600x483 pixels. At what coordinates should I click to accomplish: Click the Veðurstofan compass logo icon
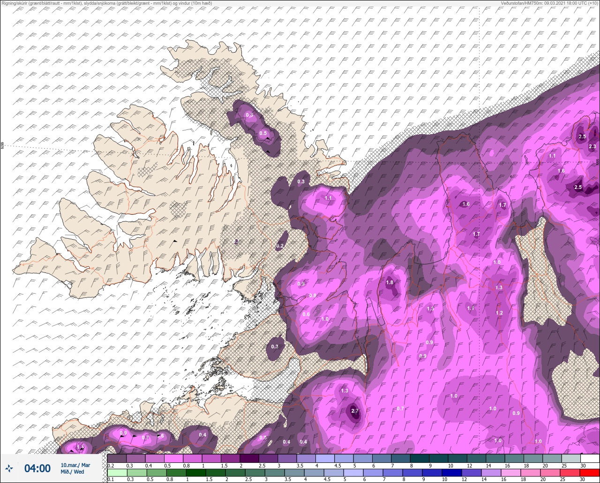[9, 468]
